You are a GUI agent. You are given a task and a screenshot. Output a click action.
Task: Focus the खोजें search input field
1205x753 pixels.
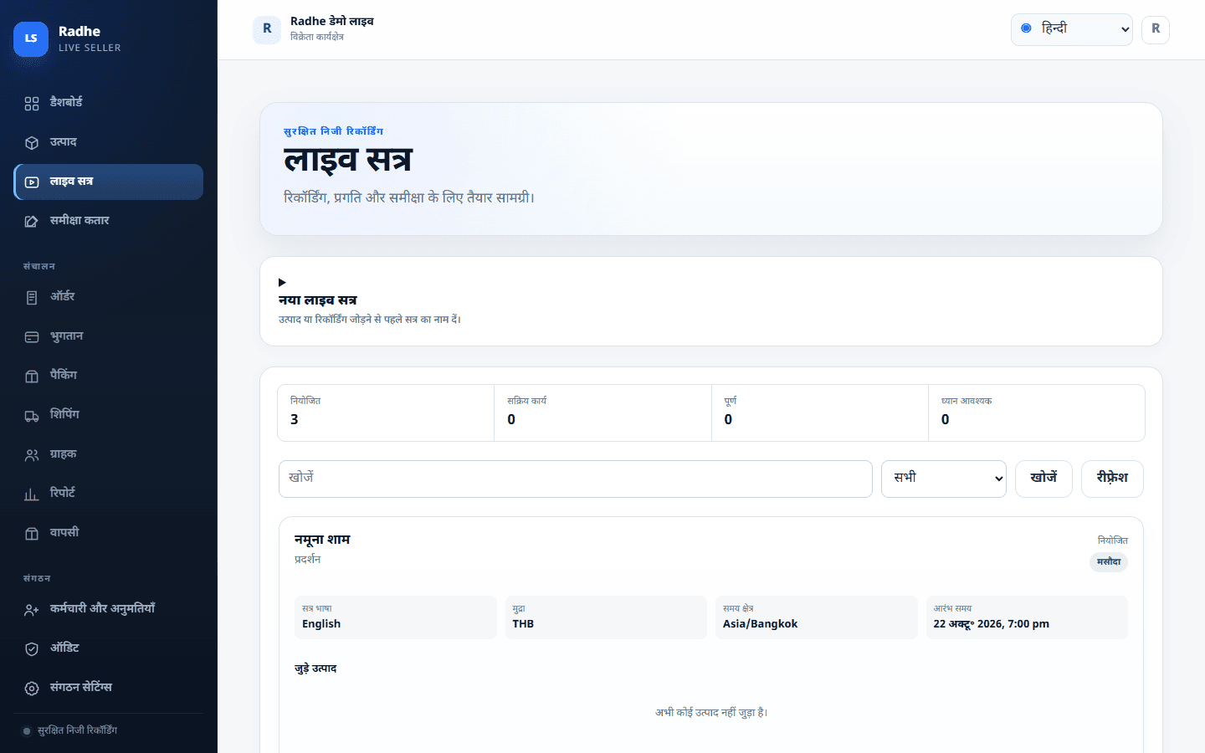pyautogui.click(x=576, y=479)
